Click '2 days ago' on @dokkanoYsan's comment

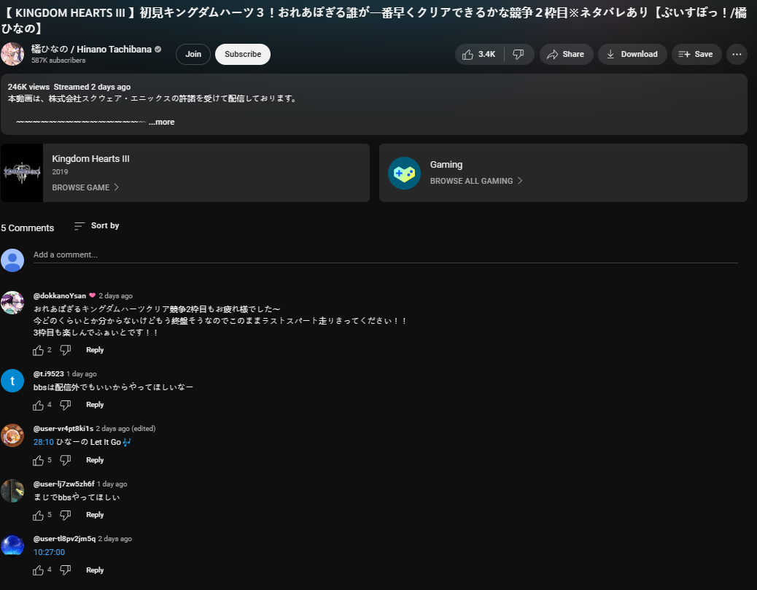(115, 296)
